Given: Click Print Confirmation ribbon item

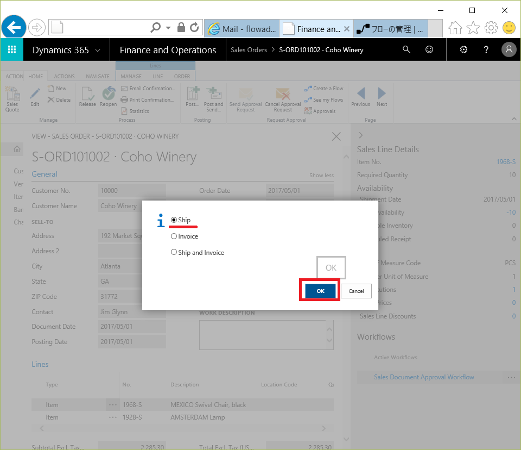Looking at the screenshot, I should [x=147, y=100].
